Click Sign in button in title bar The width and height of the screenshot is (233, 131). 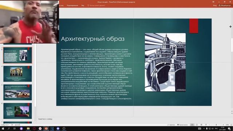click(x=215, y=5)
